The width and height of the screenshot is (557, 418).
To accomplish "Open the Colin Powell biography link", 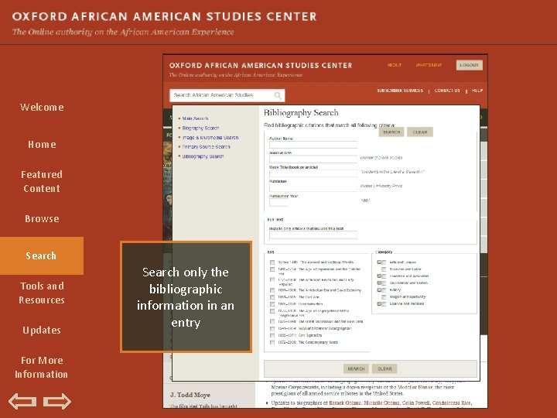I will [x=415, y=403].
